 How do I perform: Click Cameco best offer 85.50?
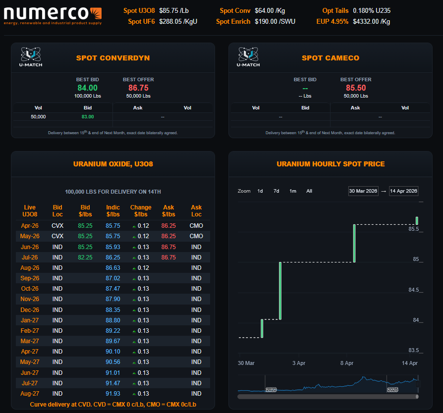(356, 88)
